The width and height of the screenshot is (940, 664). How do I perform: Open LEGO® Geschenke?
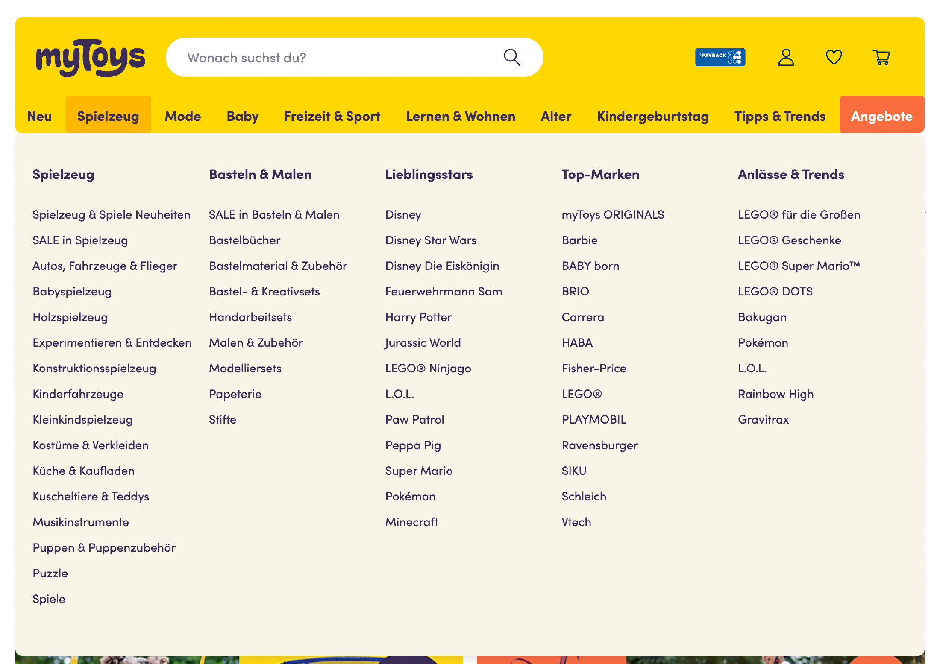tap(790, 240)
